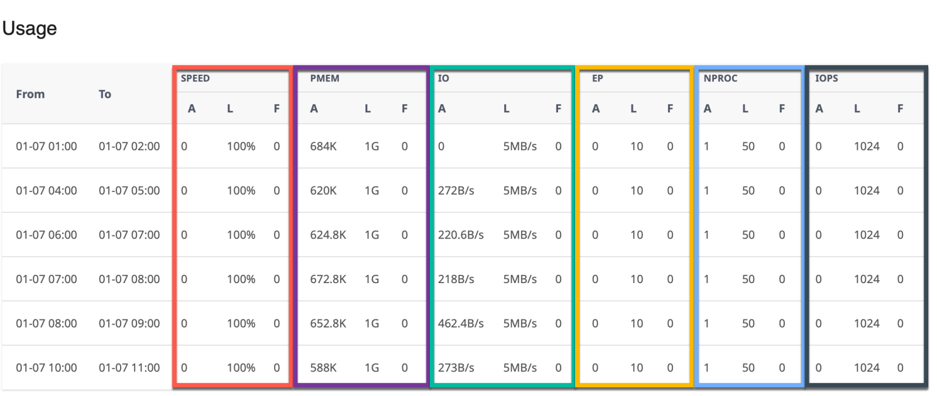937x396 pixels.
Task: Click the 652.8K PMEM value
Action: pyautogui.click(x=328, y=323)
